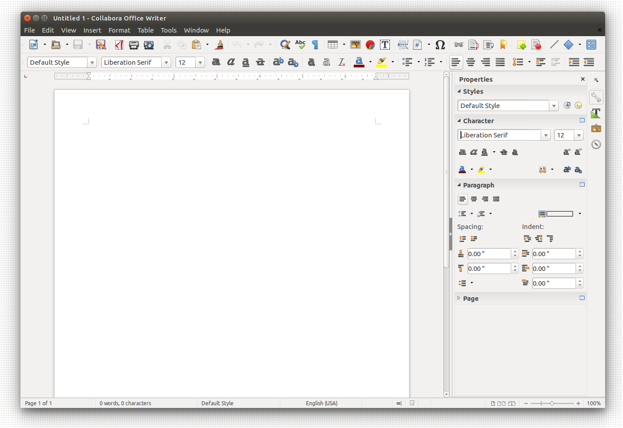Viewport: 623px width, 428px height.
Task: Click the English (USA) language status field
Action: [322, 403]
